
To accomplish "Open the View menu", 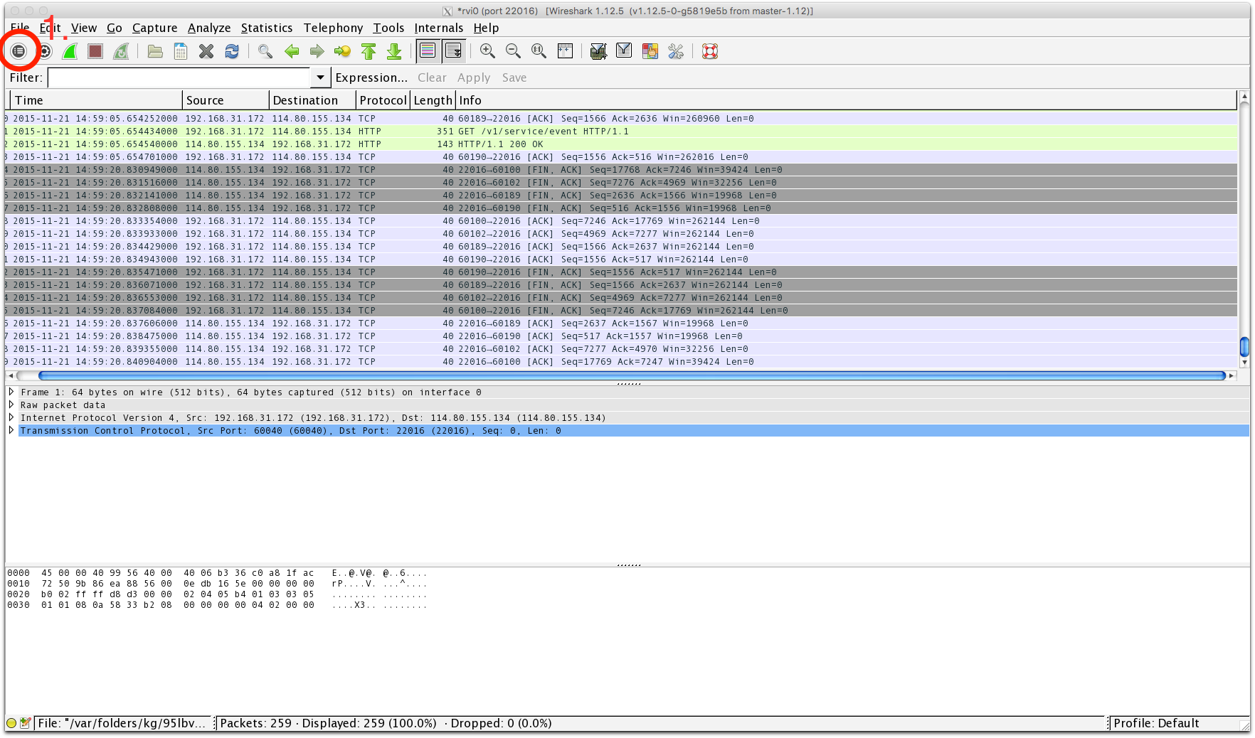I will click(84, 28).
